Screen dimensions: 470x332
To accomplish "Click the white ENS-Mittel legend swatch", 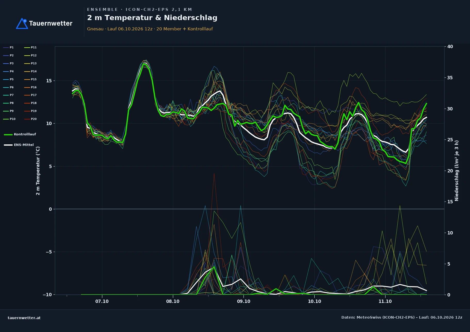I will click(8, 145).
